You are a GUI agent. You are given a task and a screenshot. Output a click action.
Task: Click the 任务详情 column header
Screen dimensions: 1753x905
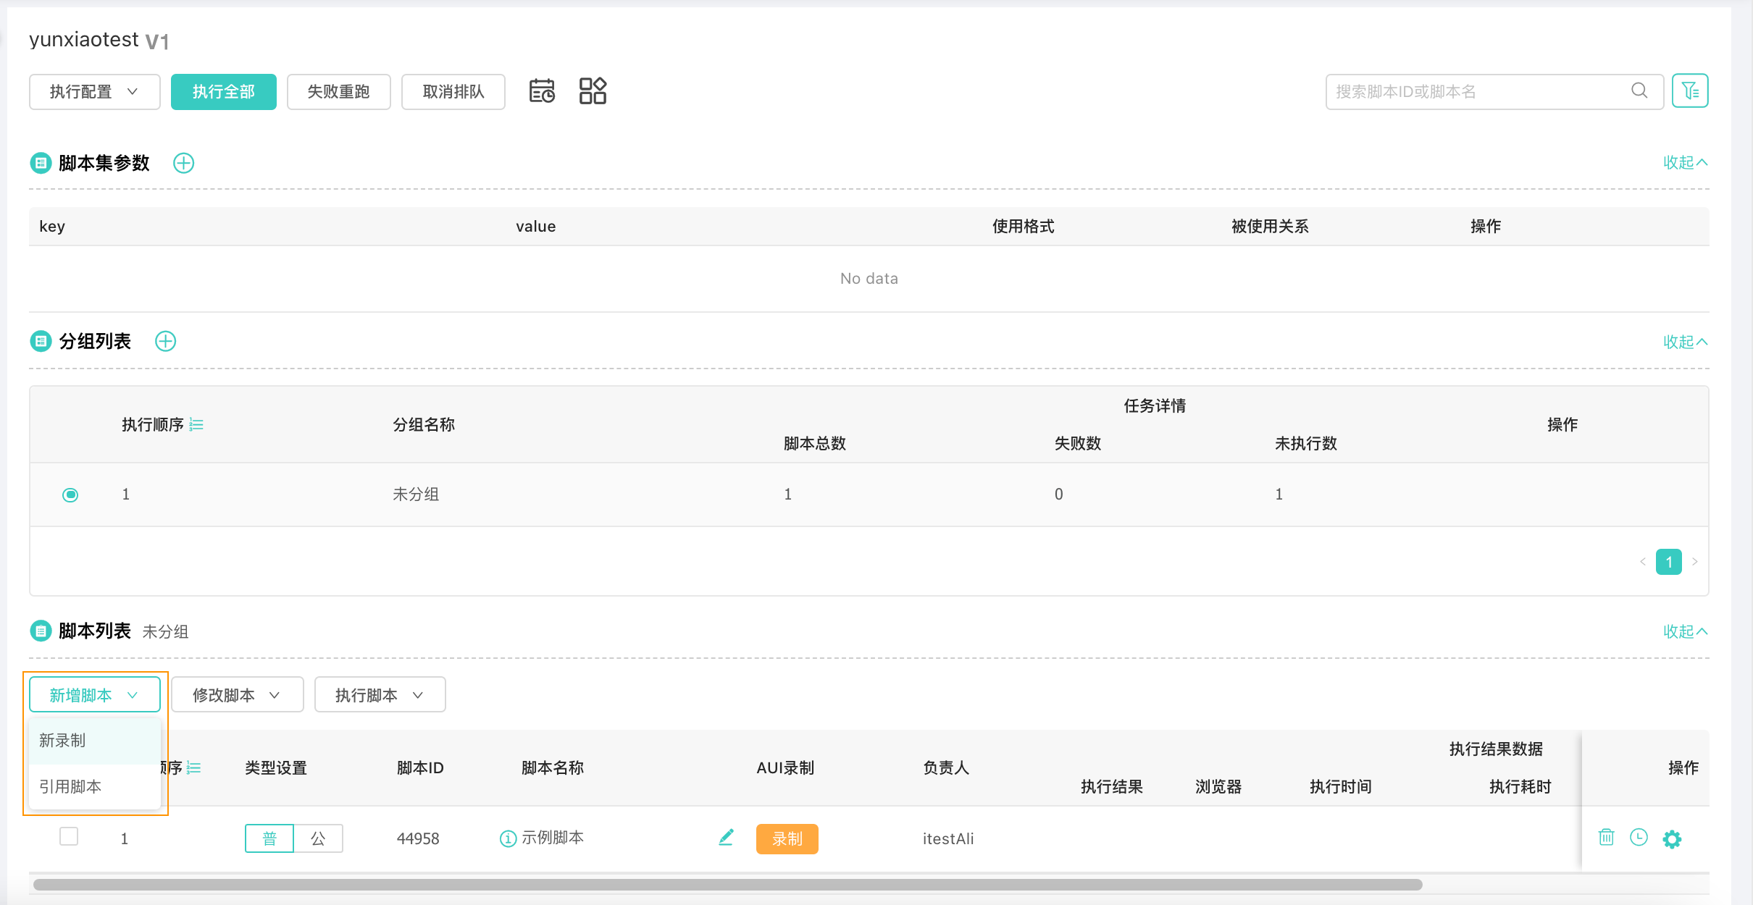(x=1155, y=406)
